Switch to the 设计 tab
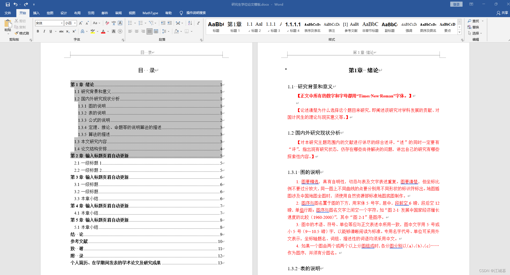 point(64,13)
